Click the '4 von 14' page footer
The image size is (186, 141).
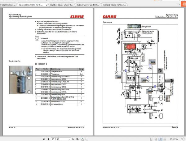coord(12,127)
